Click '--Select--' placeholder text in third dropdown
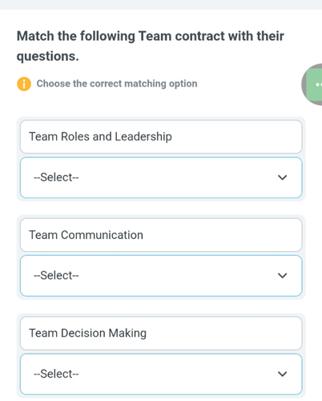 (x=56, y=374)
